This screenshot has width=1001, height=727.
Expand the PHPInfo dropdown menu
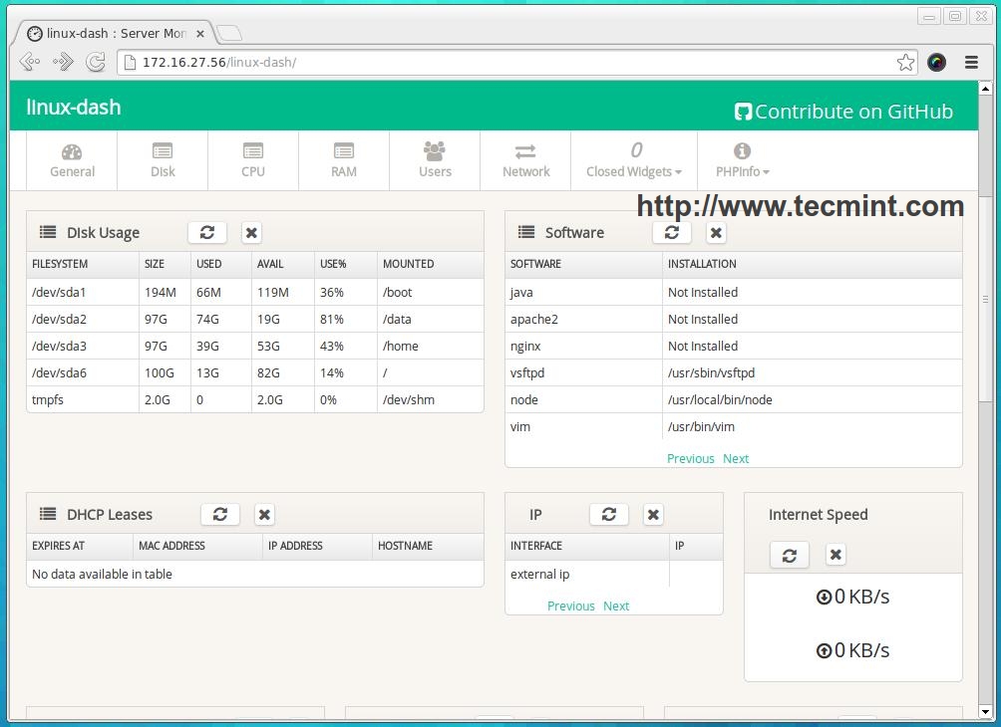742,160
